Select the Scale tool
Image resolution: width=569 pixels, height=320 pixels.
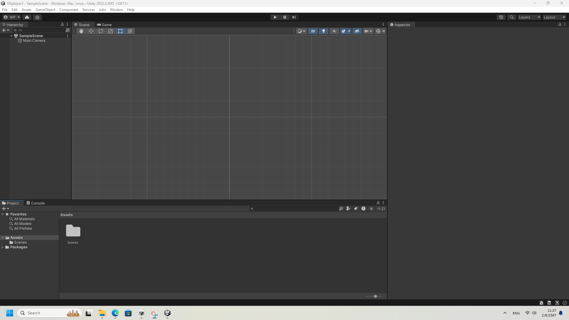[x=111, y=31]
